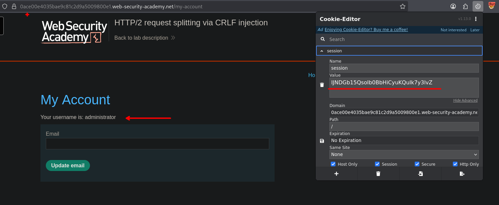The height and width of the screenshot is (205, 499).
Task: Click the Cookie-Editor extension icon in toolbar
Action: (478, 6)
